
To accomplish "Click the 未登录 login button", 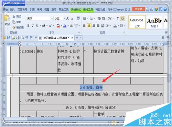I will tap(138, 9).
